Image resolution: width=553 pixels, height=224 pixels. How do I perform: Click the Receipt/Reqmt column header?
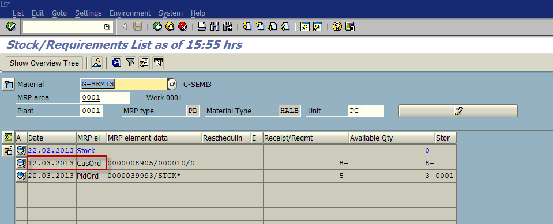[306, 138]
